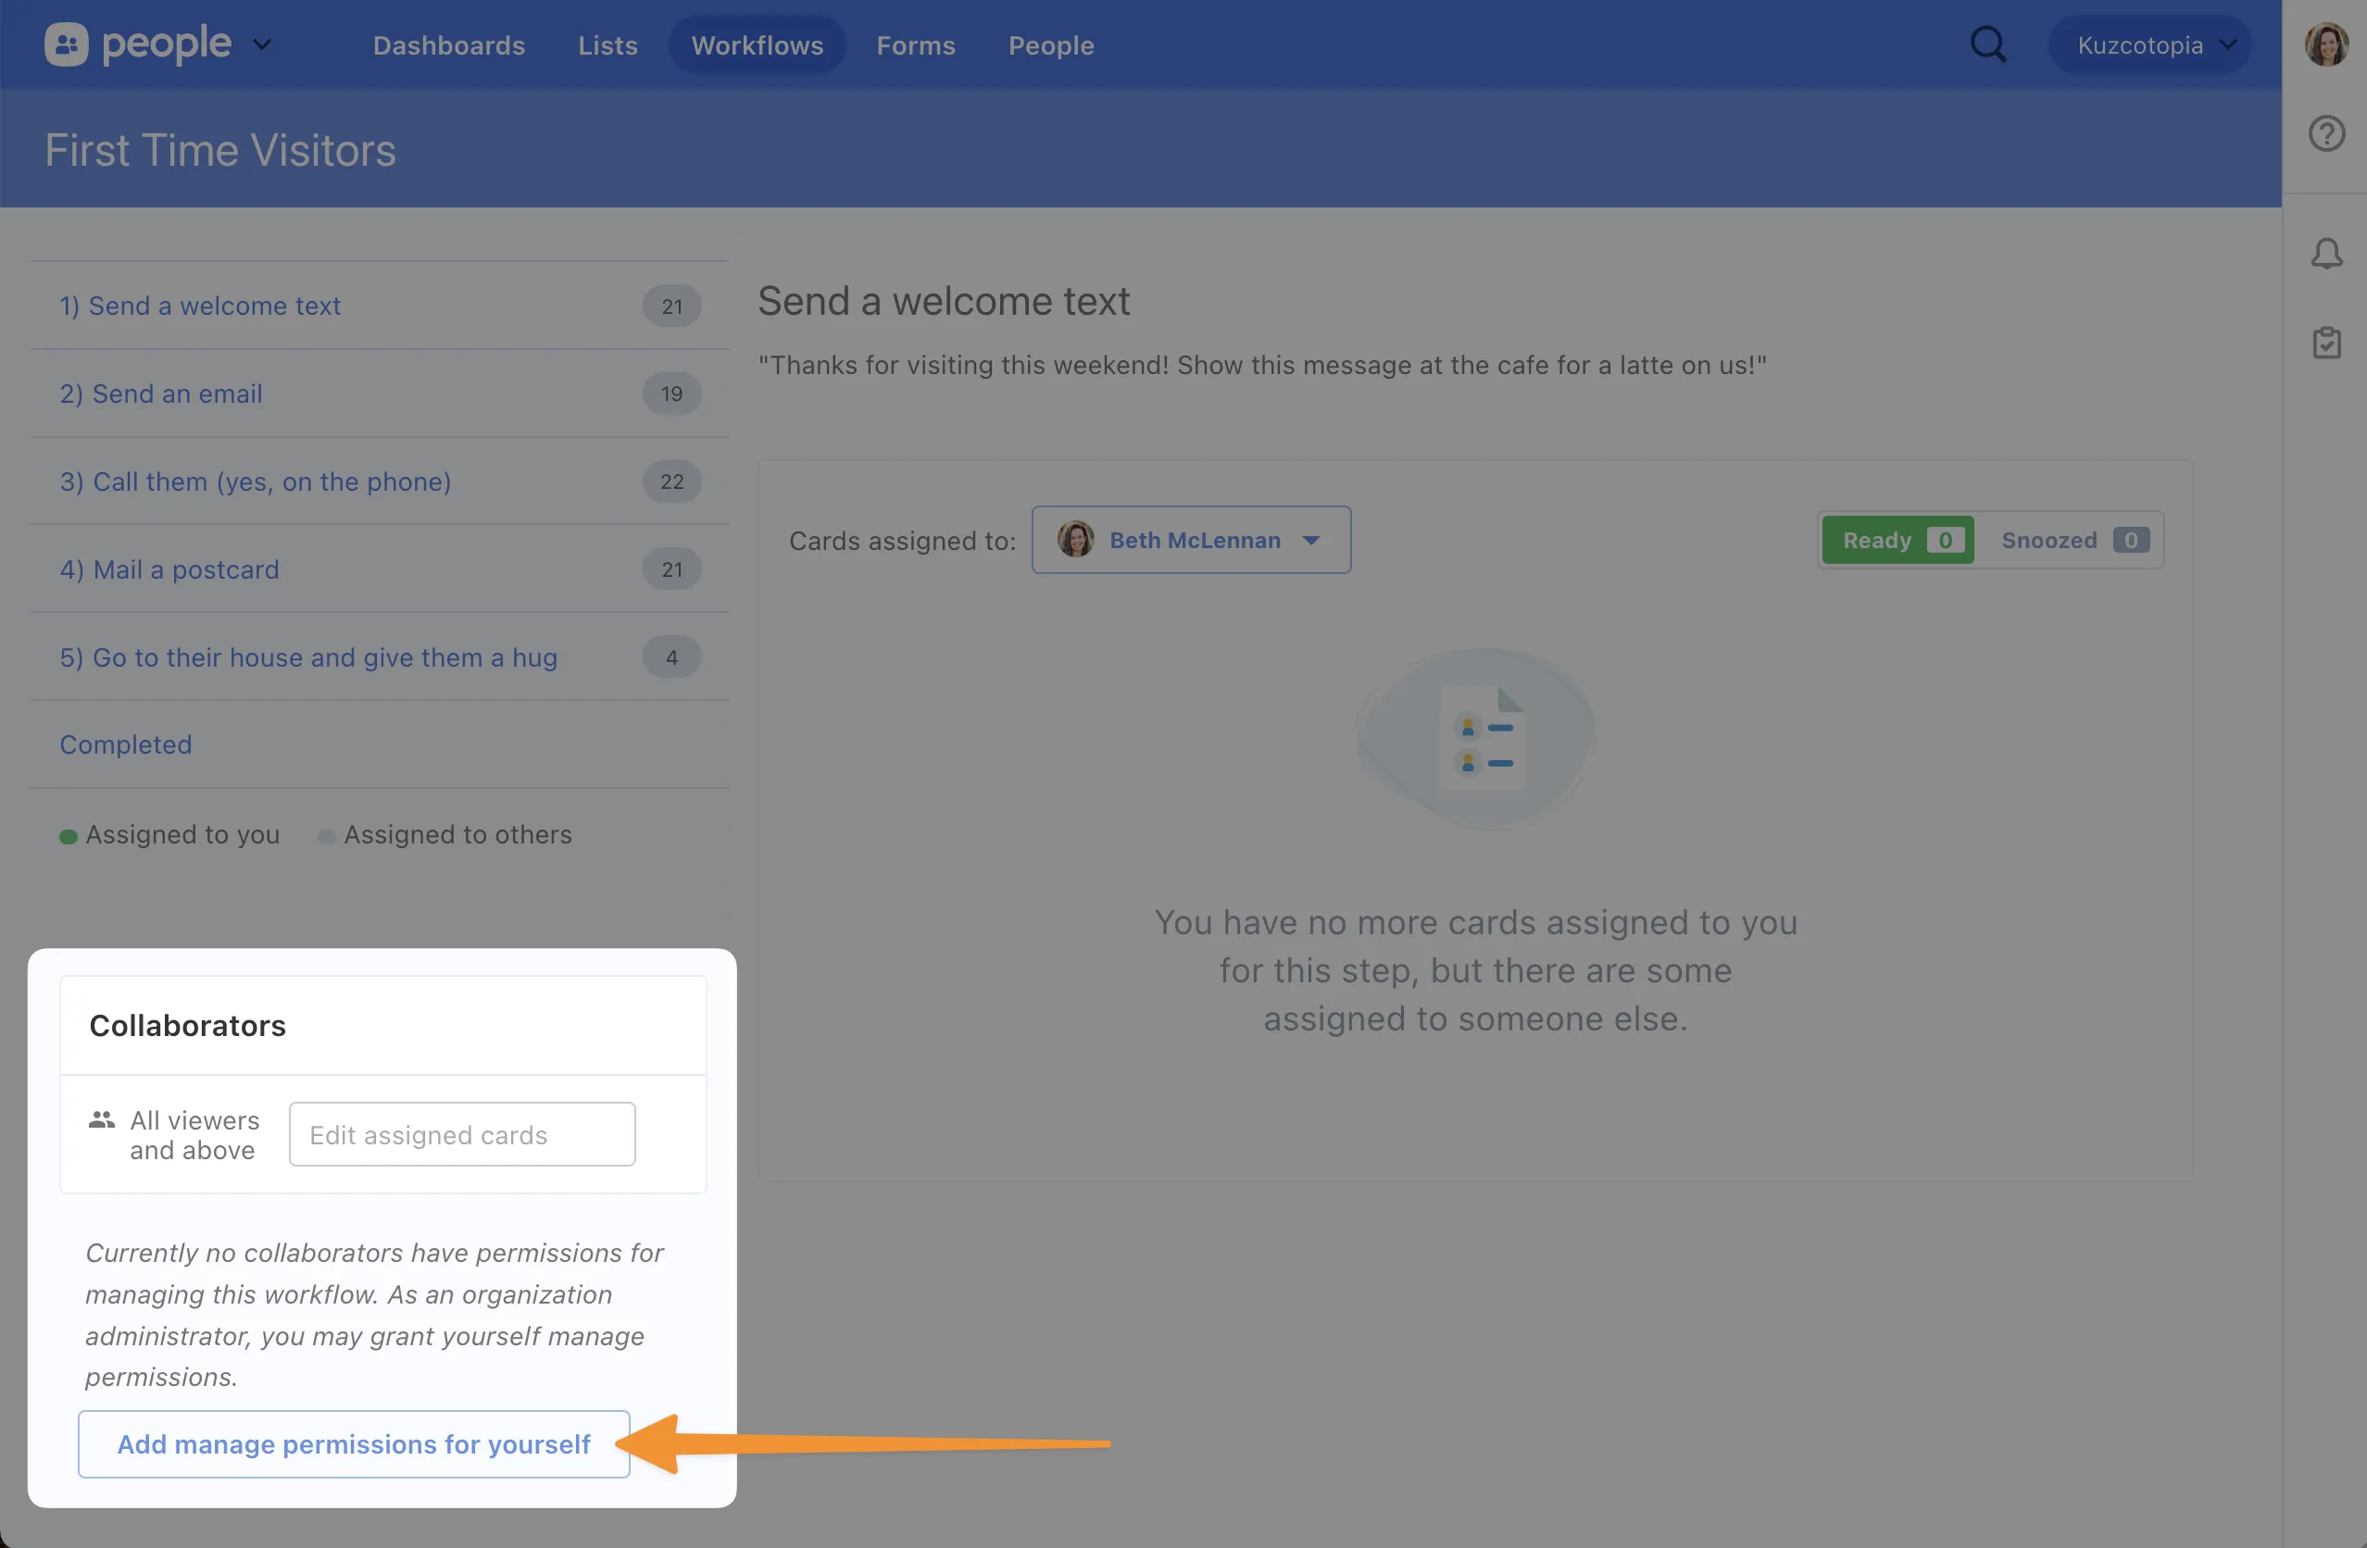
Task: Click Beth McLennan's small avatar picture
Action: pos(1075,540)
